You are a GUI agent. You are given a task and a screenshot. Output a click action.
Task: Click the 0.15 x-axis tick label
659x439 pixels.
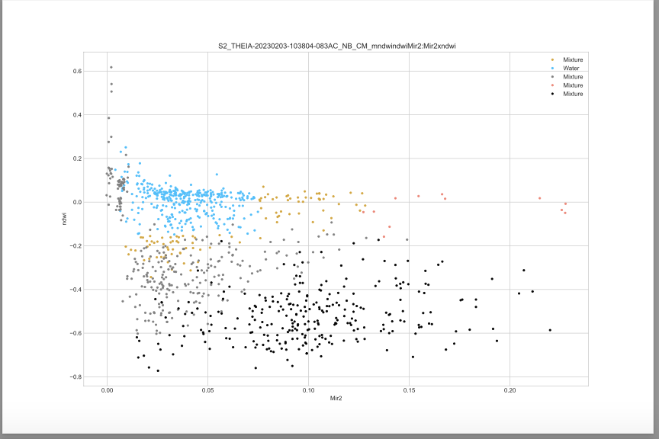(x=409, y=391)
